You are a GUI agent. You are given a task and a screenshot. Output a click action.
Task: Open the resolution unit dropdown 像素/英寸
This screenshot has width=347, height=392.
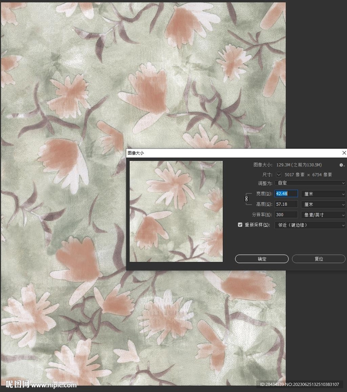pos(323,215)
